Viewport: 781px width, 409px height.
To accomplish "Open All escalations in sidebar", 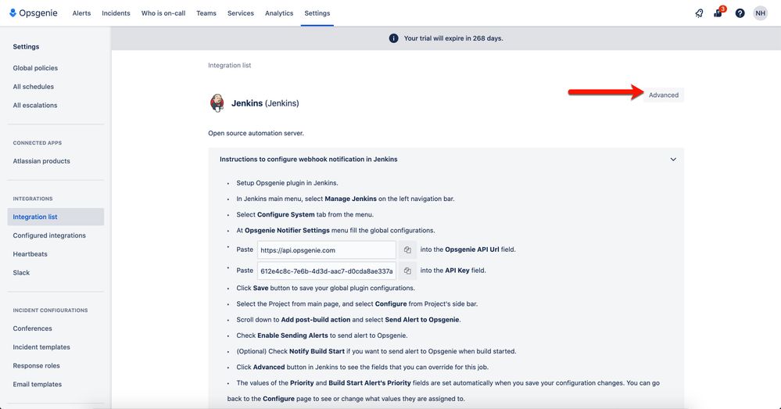I will 35,105.
